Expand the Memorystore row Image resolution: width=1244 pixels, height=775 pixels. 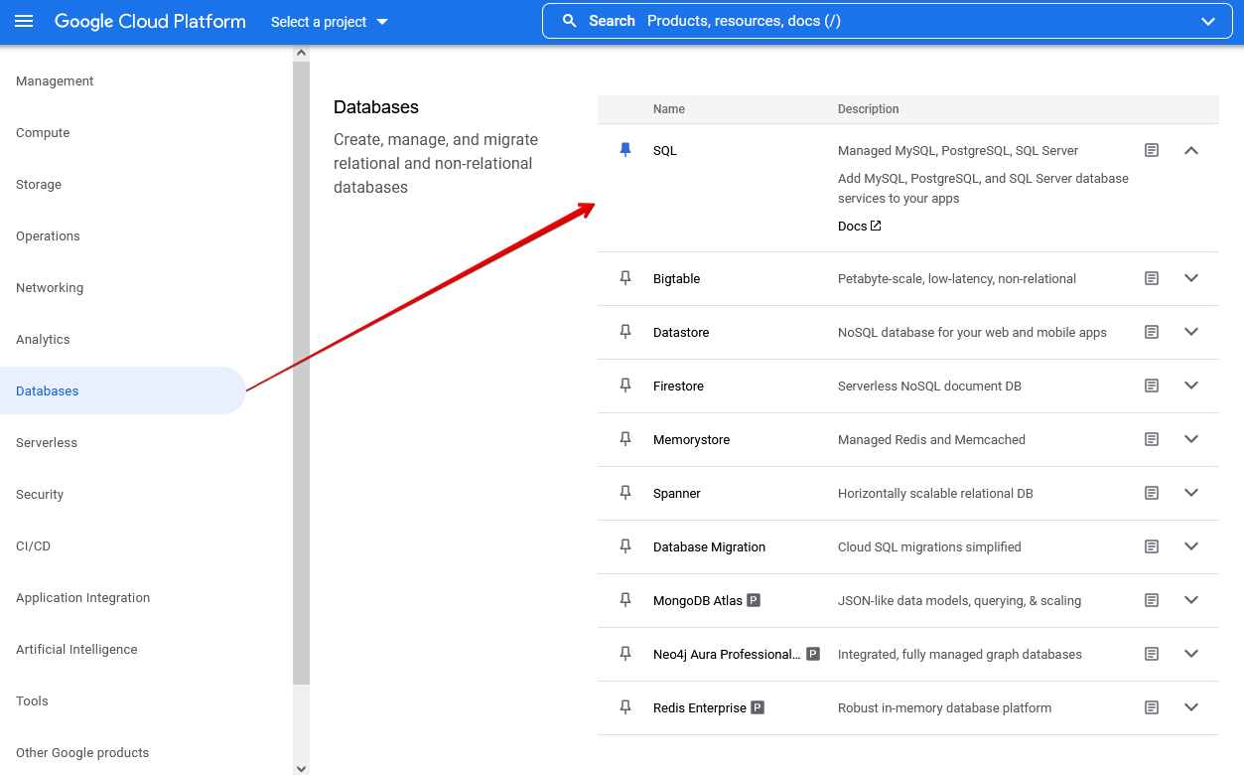point(1191,439)
